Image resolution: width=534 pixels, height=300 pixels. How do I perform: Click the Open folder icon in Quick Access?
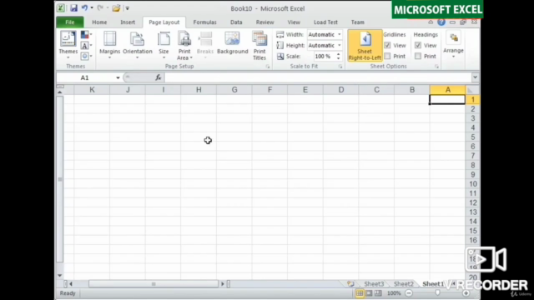[x=116, y=7]
